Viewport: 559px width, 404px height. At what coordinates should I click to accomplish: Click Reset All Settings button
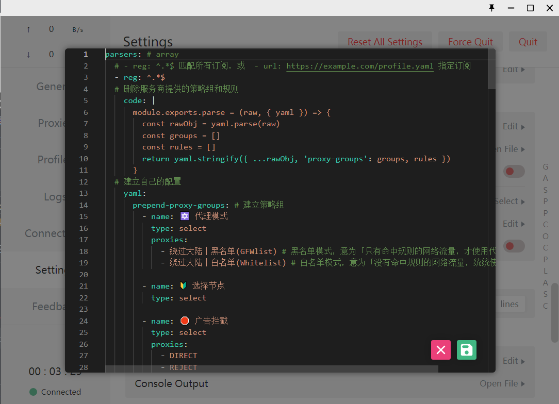click(385, 42)
